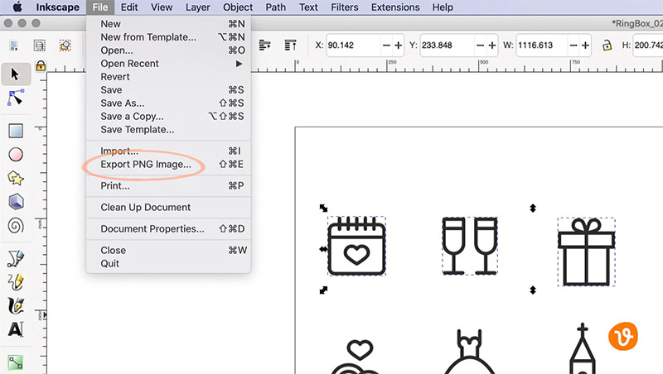
Task: Click the W width input field
Action: (542, 45)
